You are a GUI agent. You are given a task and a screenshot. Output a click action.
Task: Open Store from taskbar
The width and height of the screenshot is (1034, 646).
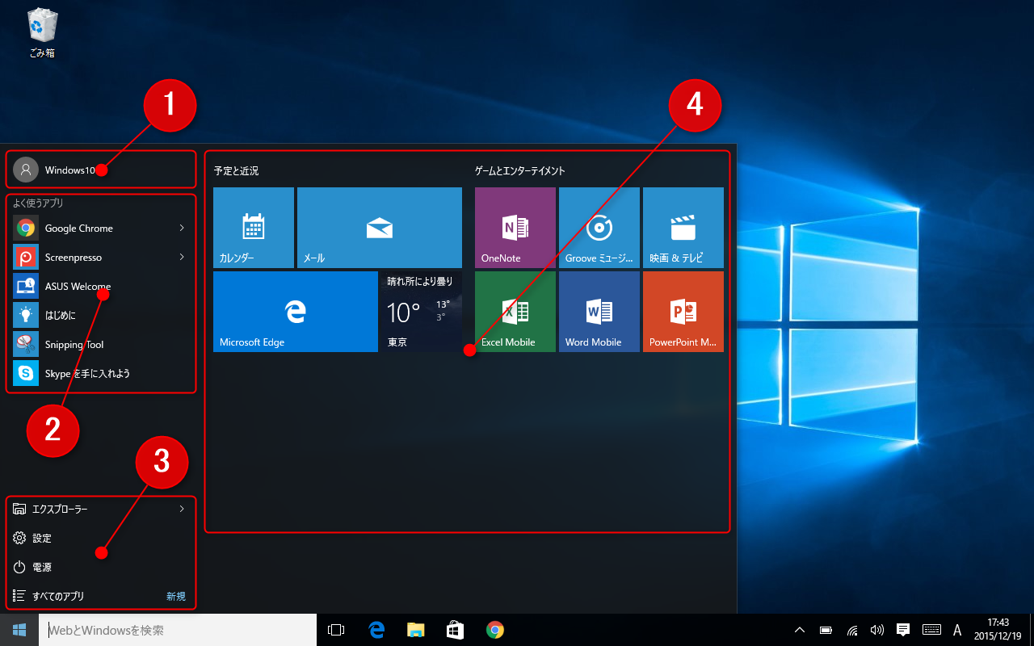[x=455, y=630]
